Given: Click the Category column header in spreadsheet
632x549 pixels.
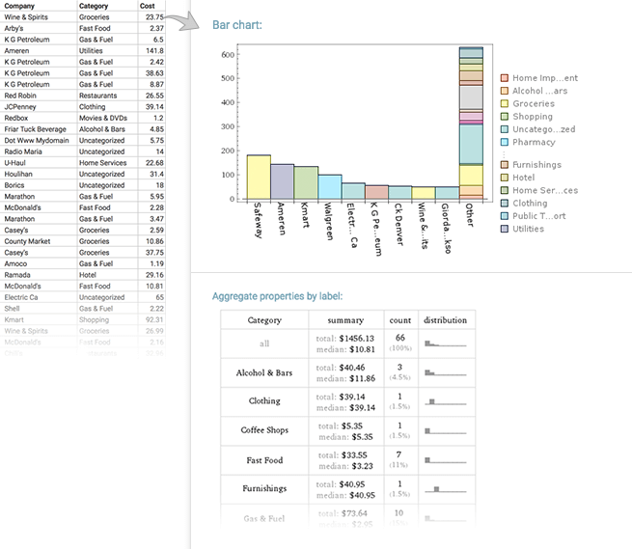Looking at the screenshot, I should point(94,6).
